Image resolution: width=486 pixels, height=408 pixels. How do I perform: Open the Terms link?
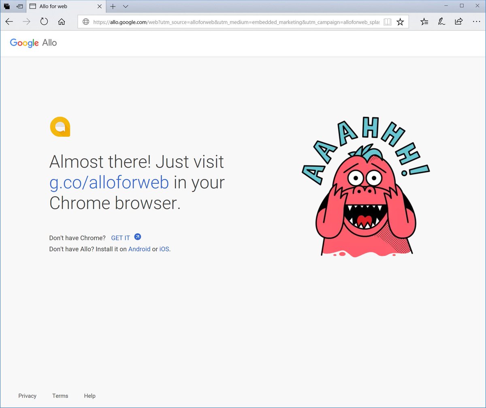click(60, 396)
